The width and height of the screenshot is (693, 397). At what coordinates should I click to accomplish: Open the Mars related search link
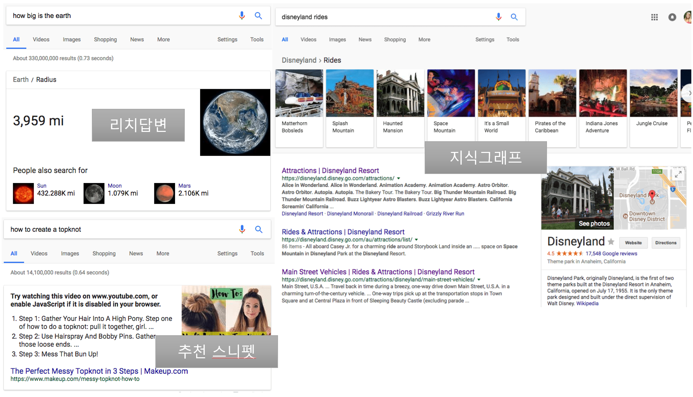[184, 186]
